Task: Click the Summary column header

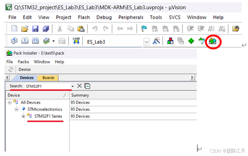Action: click(x=133, y=95)
